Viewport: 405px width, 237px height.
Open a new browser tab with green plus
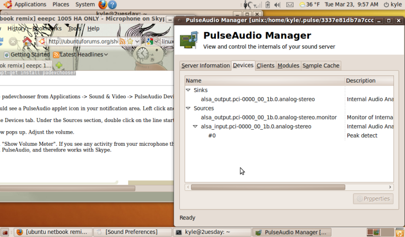(x=59, y=65)
